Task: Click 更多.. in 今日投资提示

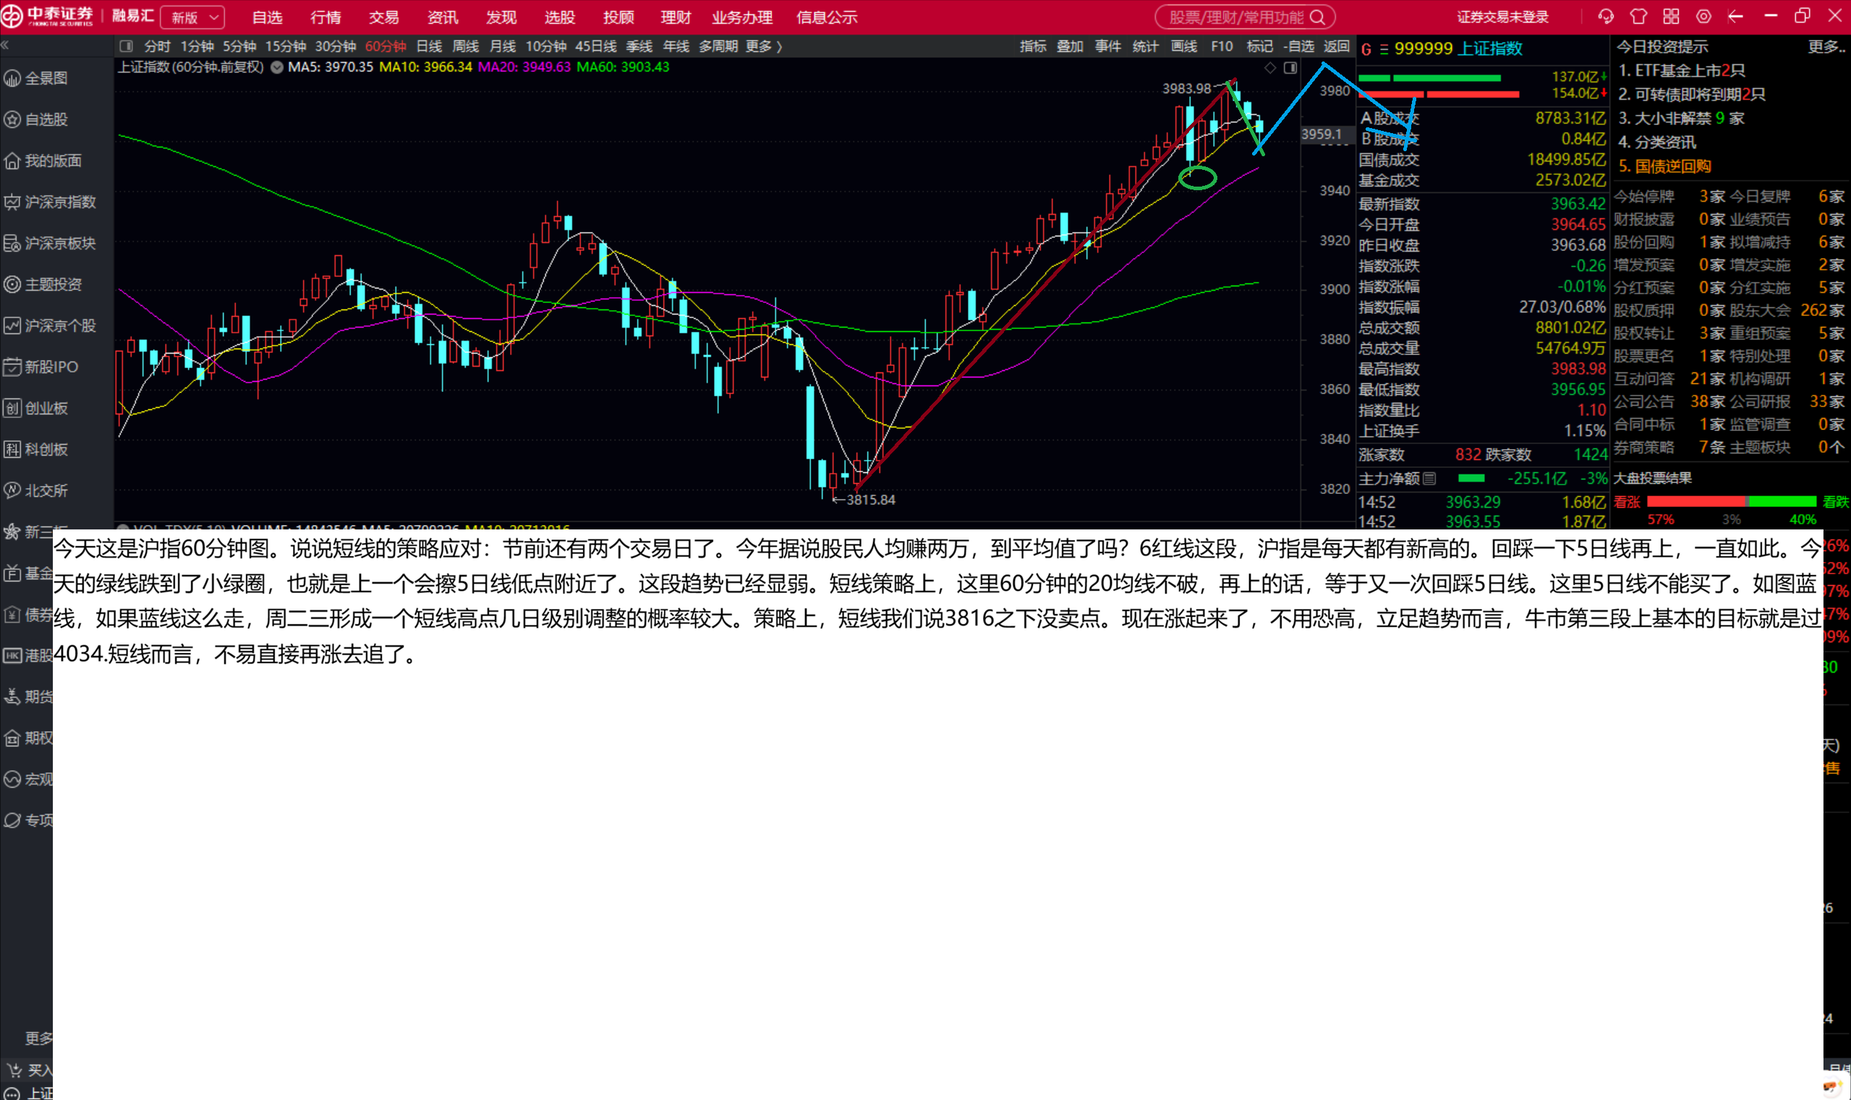Action: (1825, 47)
